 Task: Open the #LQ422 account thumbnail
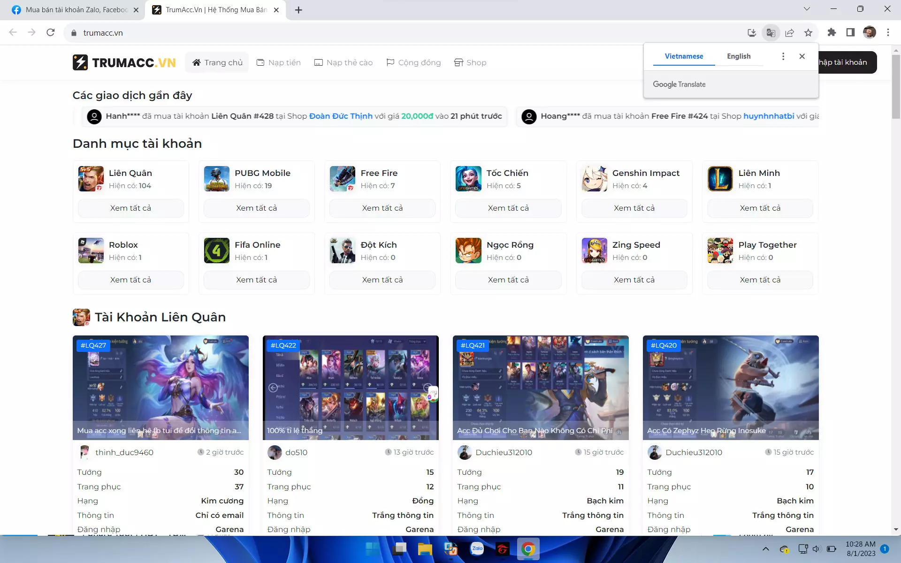(x=351, y=388)
